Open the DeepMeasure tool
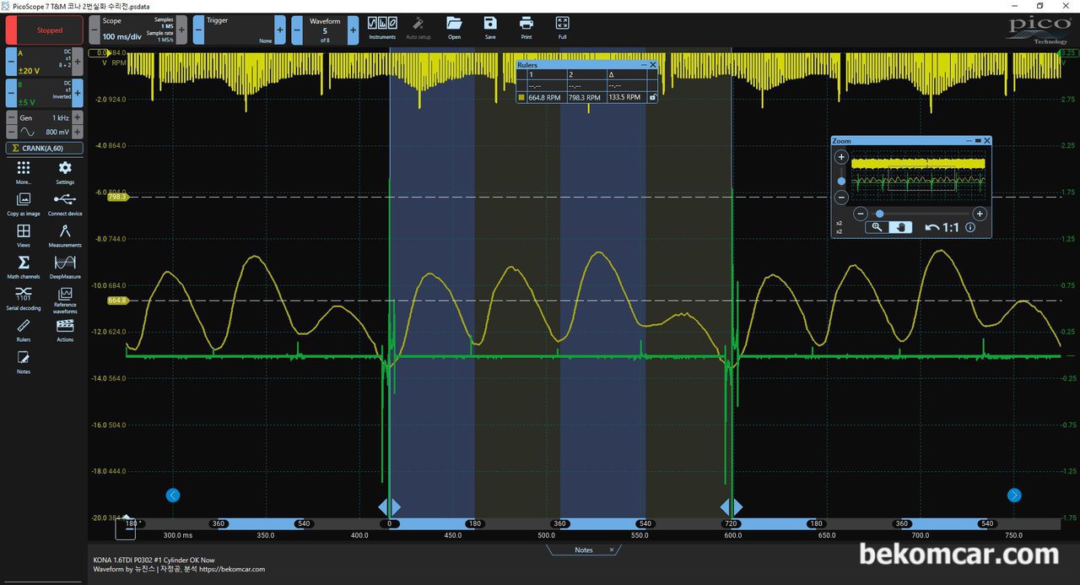1080x585 pixels. coord(65,267)
